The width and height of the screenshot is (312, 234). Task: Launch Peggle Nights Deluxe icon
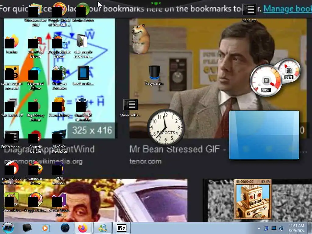[59, 47]
